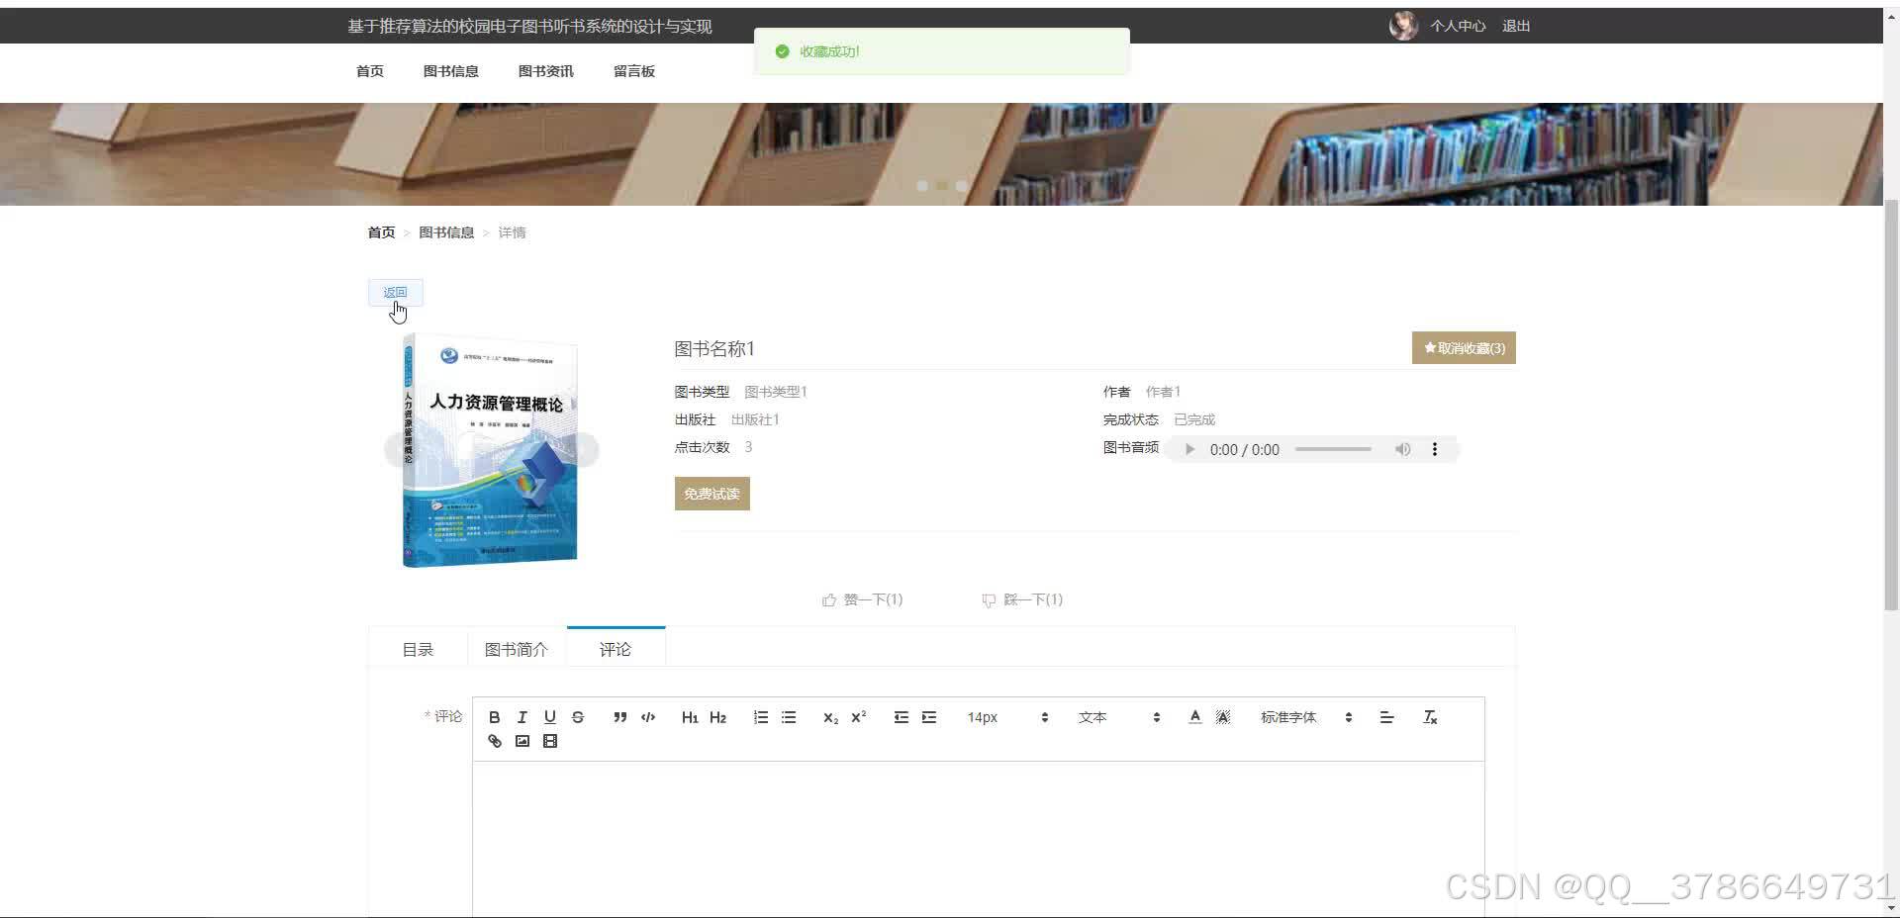Insert a hyperlink into the comment
Image resolution: width=1900 pixels, height=918 pixels.
495,741
